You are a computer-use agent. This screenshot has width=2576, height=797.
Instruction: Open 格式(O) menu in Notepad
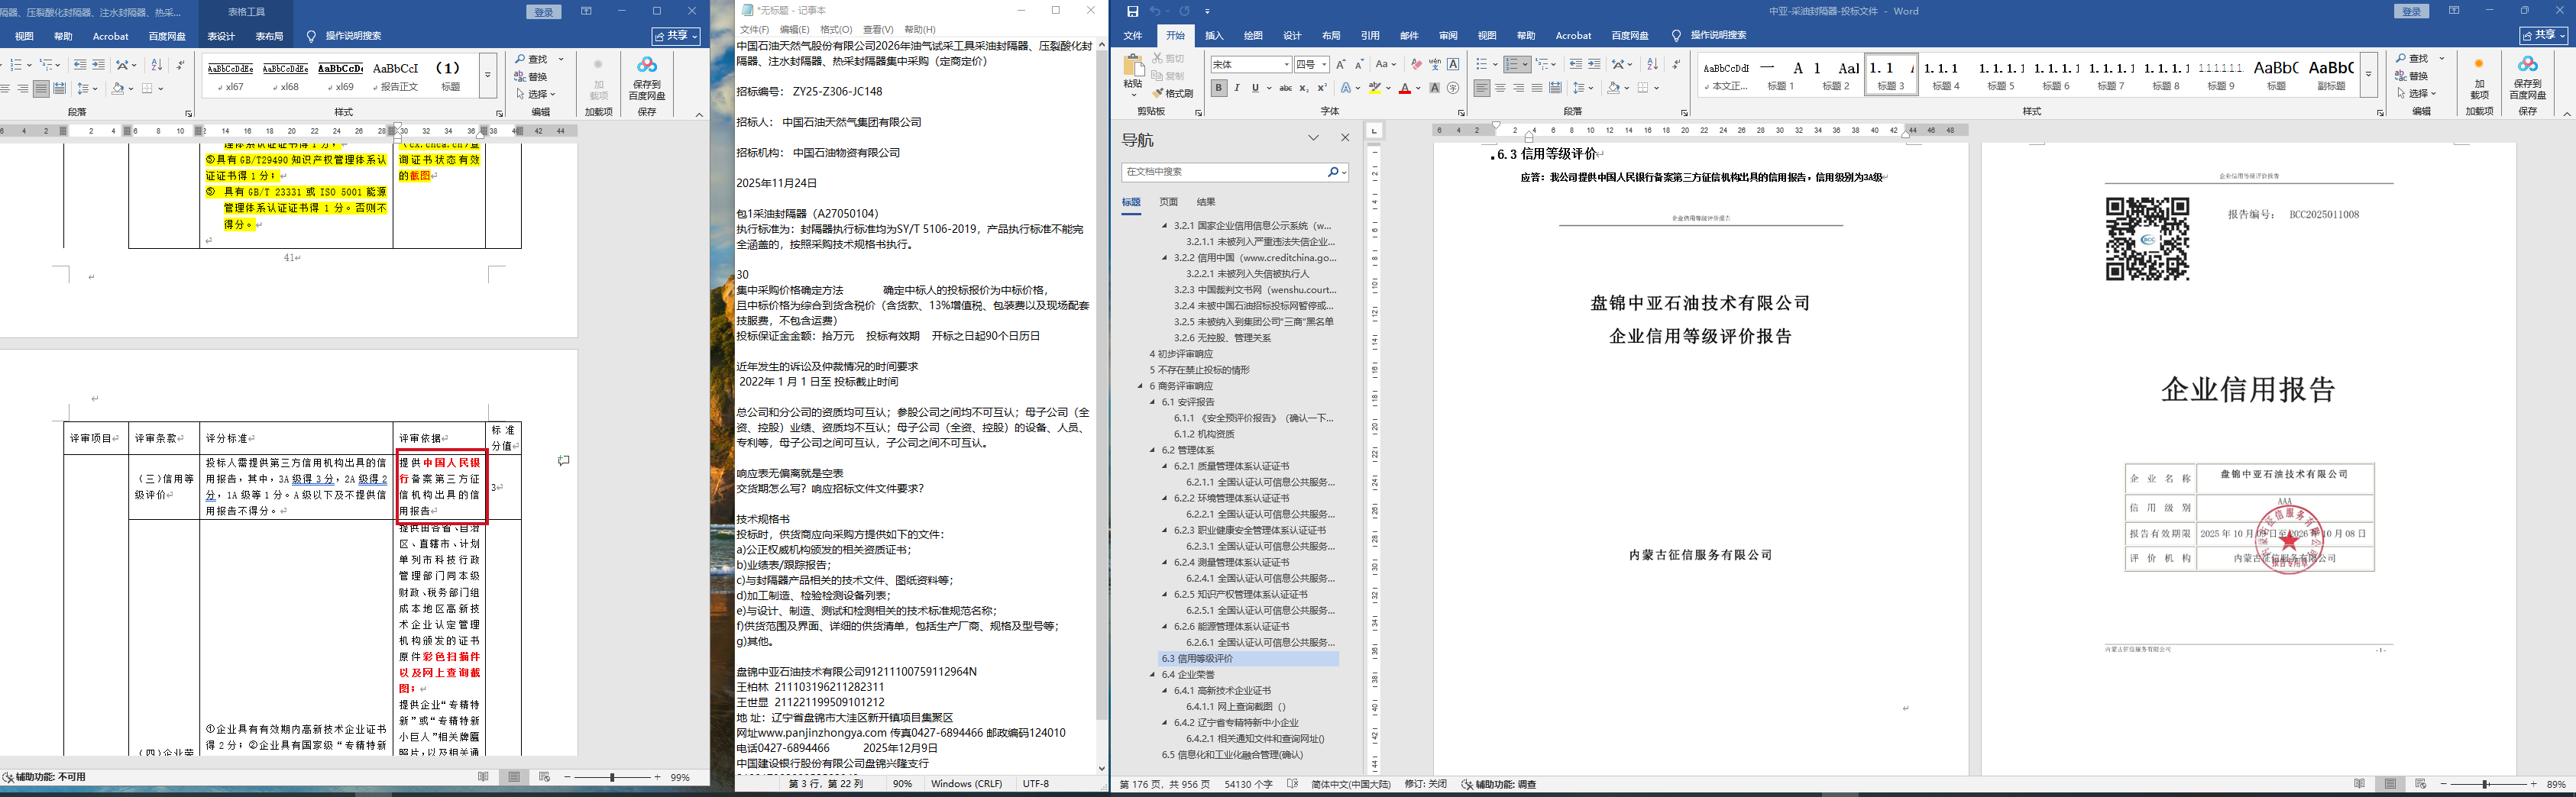pos(836,30)
